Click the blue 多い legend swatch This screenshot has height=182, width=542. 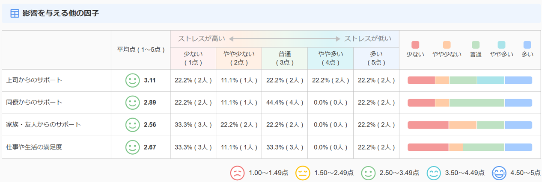(x=527, y=45)
